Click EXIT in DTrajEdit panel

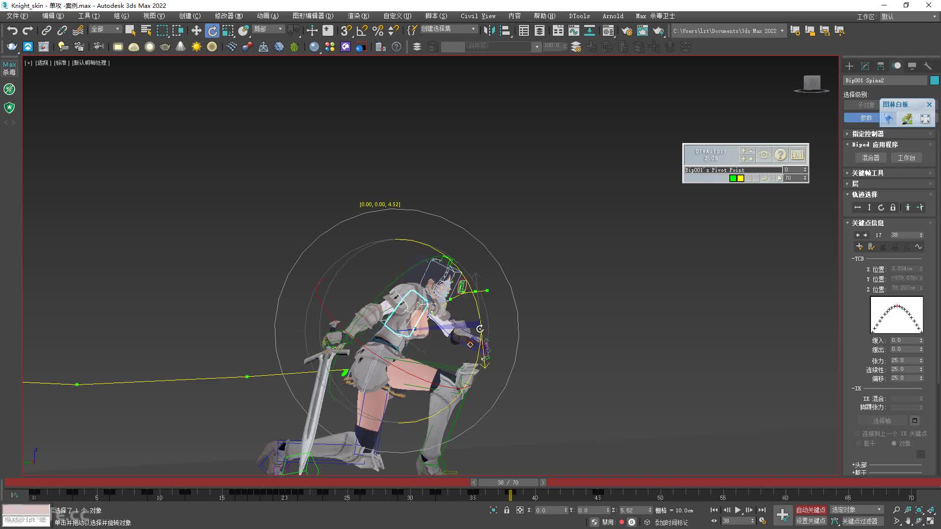tap(797, 155)
